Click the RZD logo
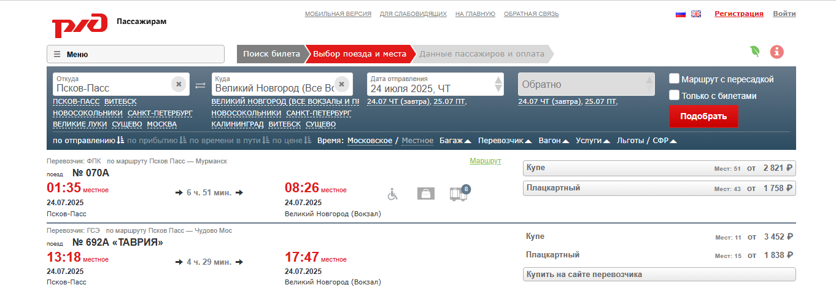The height and width of the screenshot is (301, 836). coord(79,26)
